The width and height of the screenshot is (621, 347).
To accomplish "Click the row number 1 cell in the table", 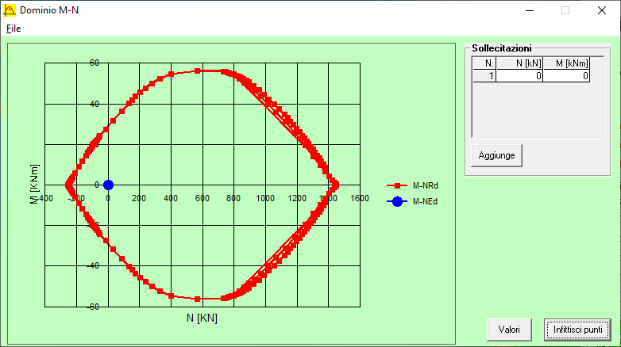I will click(484, 76).
